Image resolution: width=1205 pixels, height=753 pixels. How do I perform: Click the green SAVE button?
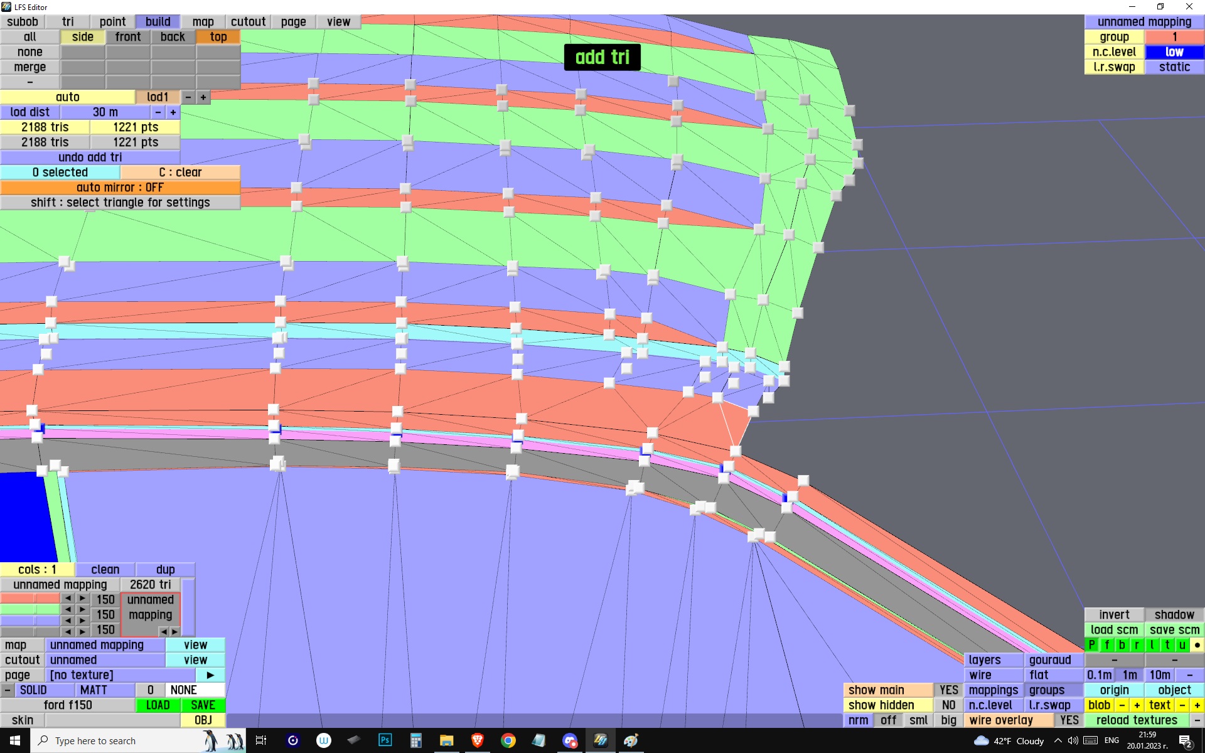point(203,705)
